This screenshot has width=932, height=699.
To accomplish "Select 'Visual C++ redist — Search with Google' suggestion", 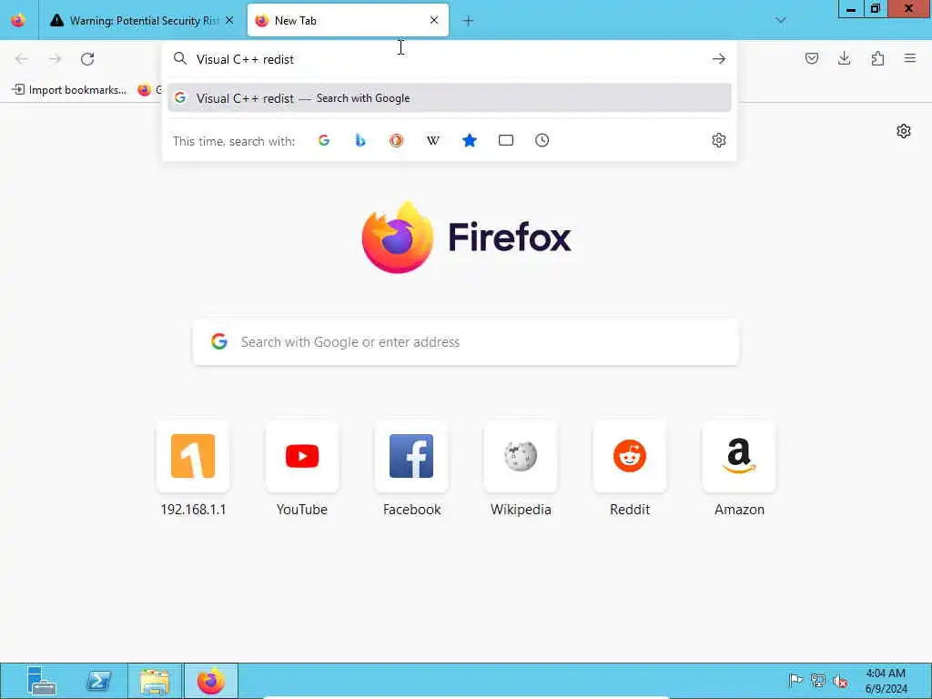I will tap(450, 98).
